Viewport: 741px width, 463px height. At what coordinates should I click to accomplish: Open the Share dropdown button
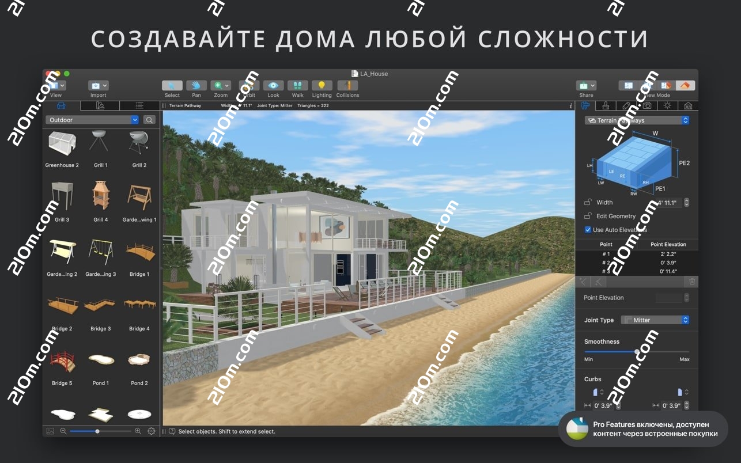click(587, 85)
